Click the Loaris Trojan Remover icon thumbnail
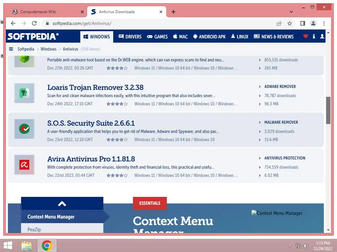 [x=24, y=93]
